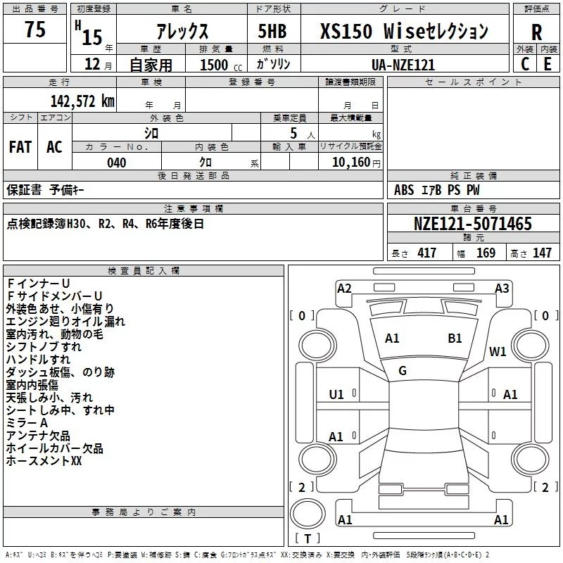563x563 pixels.
Task: Select the car name アレックス
Action: (x=182, y=31)
